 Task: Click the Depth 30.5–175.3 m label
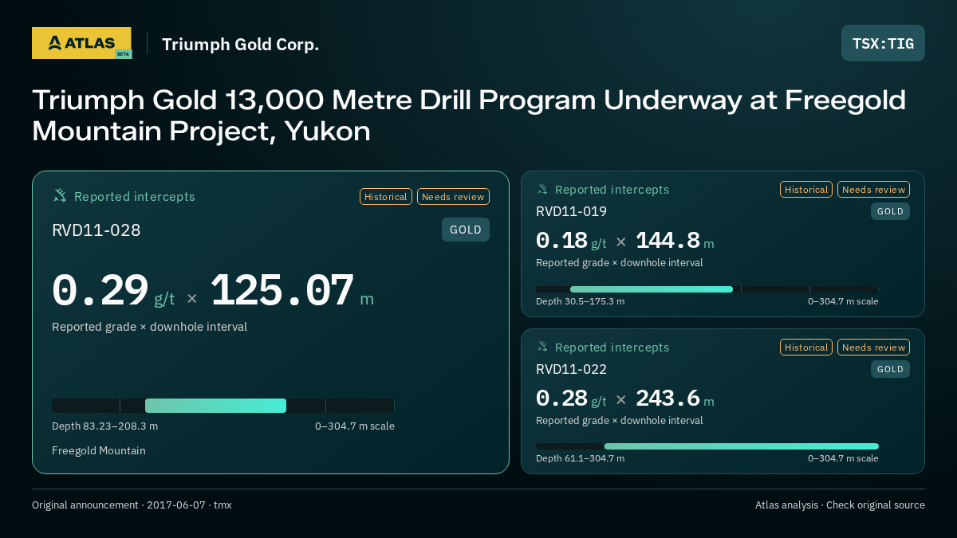(581, 301)
